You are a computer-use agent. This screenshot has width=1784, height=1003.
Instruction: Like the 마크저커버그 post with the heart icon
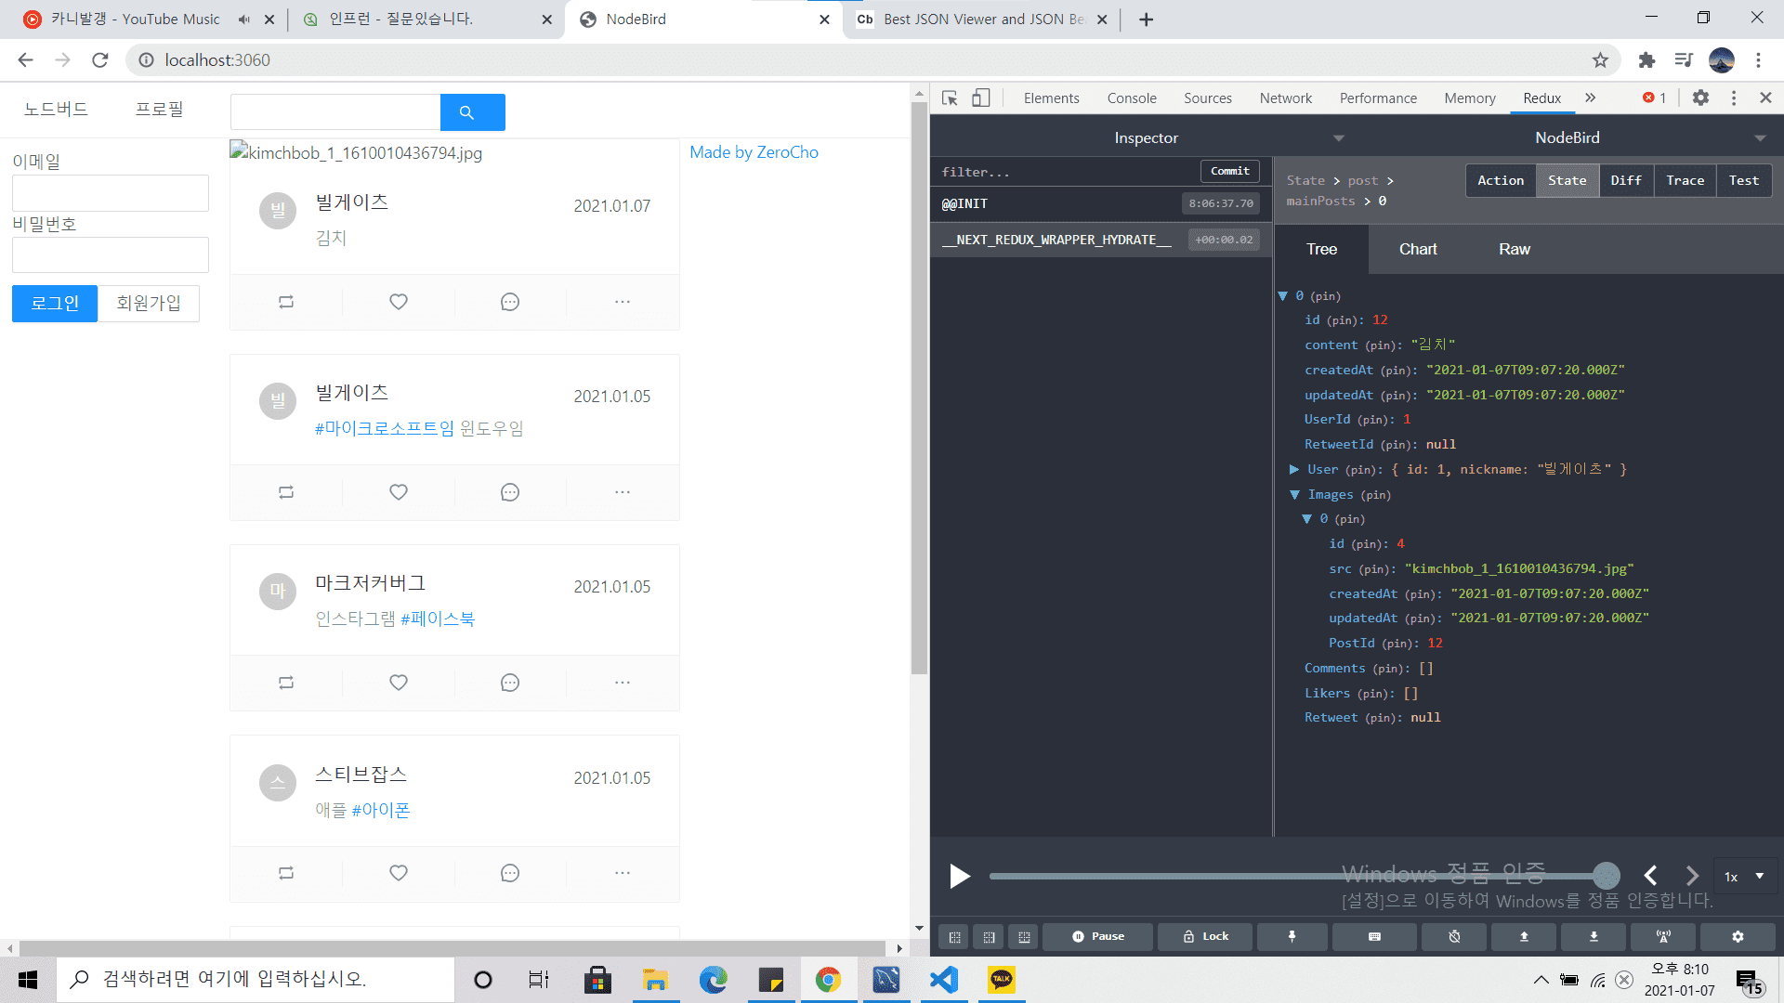(x=399, y=683)
